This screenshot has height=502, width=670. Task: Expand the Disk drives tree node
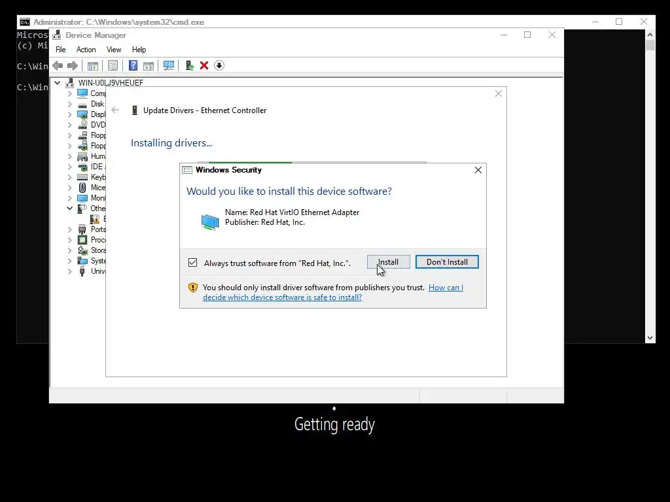click(x=69, y=104)
